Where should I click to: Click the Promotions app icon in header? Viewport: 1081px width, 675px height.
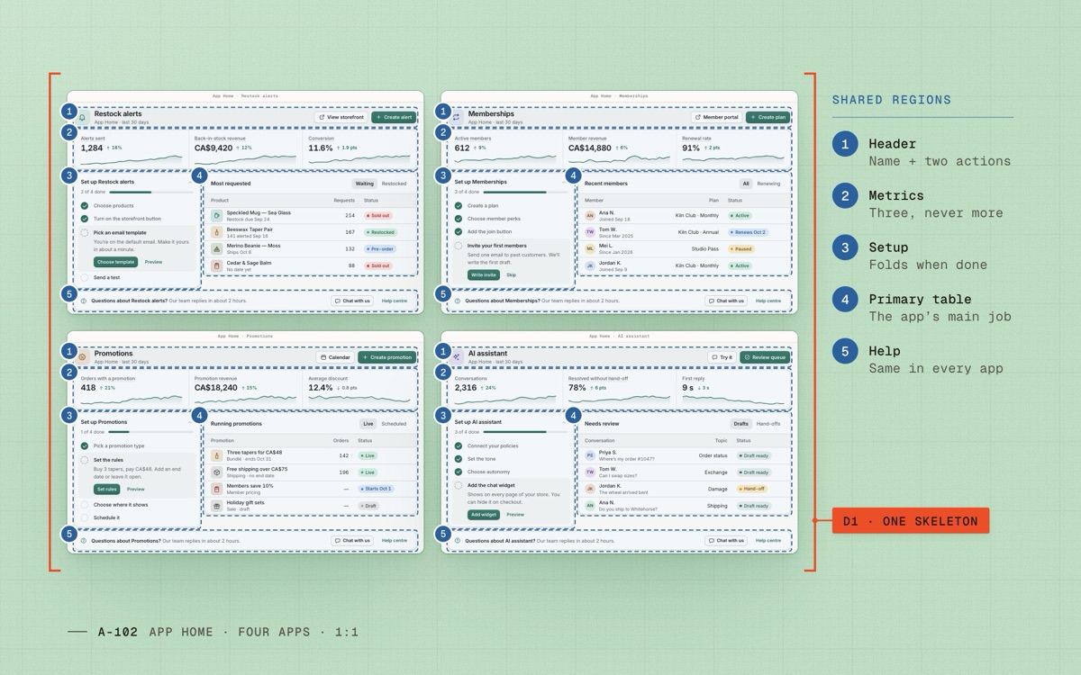(x=82, y=357)
